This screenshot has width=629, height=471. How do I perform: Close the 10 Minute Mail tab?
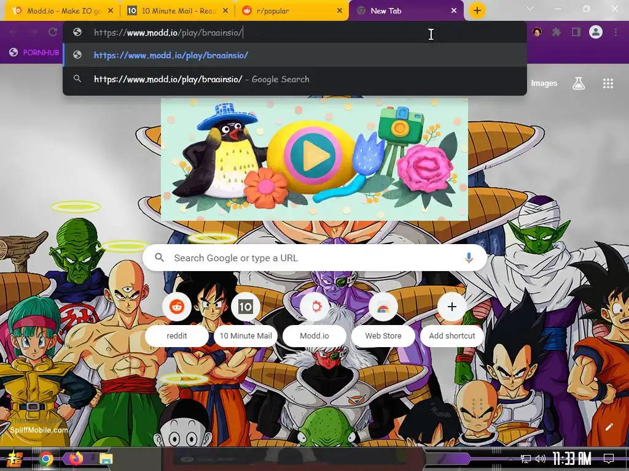(225, 11)
